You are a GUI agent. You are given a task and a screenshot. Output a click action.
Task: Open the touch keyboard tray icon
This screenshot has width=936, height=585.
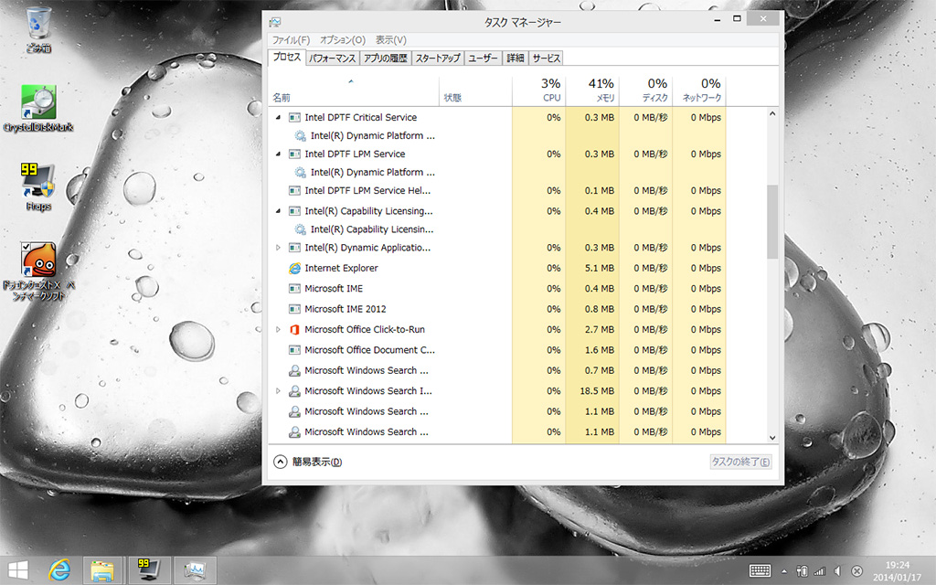coord(760,570)
